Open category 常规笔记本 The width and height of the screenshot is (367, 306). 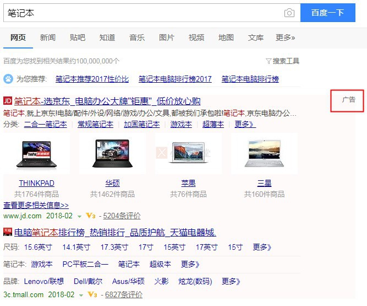pyautogui.click(x=96, y=124)
